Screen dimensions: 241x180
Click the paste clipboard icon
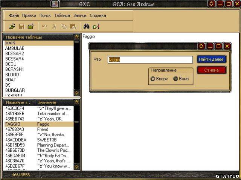click(73, 26)
